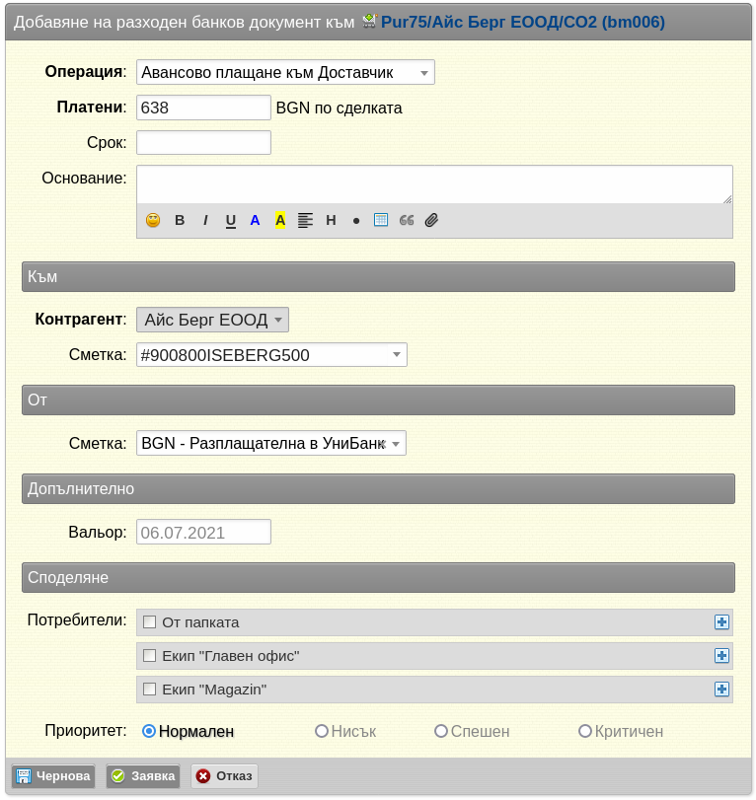This screenshot has width=756, height=800.
Task: Insert a table via toolbar icon
Action: (381, 220)
